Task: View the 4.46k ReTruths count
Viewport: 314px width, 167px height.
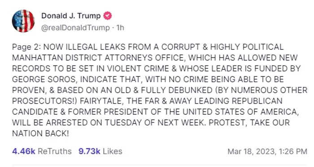Action: pyautogui.click(x=24, y=151)
